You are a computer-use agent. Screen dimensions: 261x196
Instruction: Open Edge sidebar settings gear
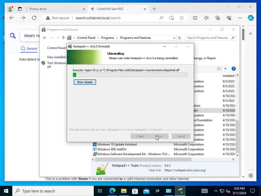pyautogui.click(x=251, y=176)
